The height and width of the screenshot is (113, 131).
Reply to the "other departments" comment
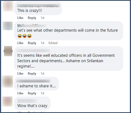click(x=32, y=43)
